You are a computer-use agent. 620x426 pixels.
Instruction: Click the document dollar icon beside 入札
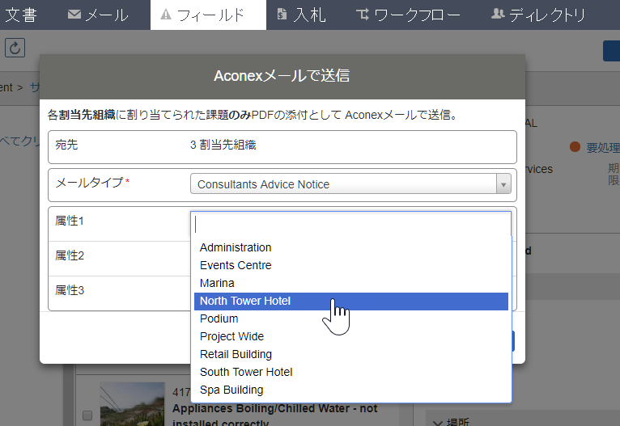pos(281,15)
